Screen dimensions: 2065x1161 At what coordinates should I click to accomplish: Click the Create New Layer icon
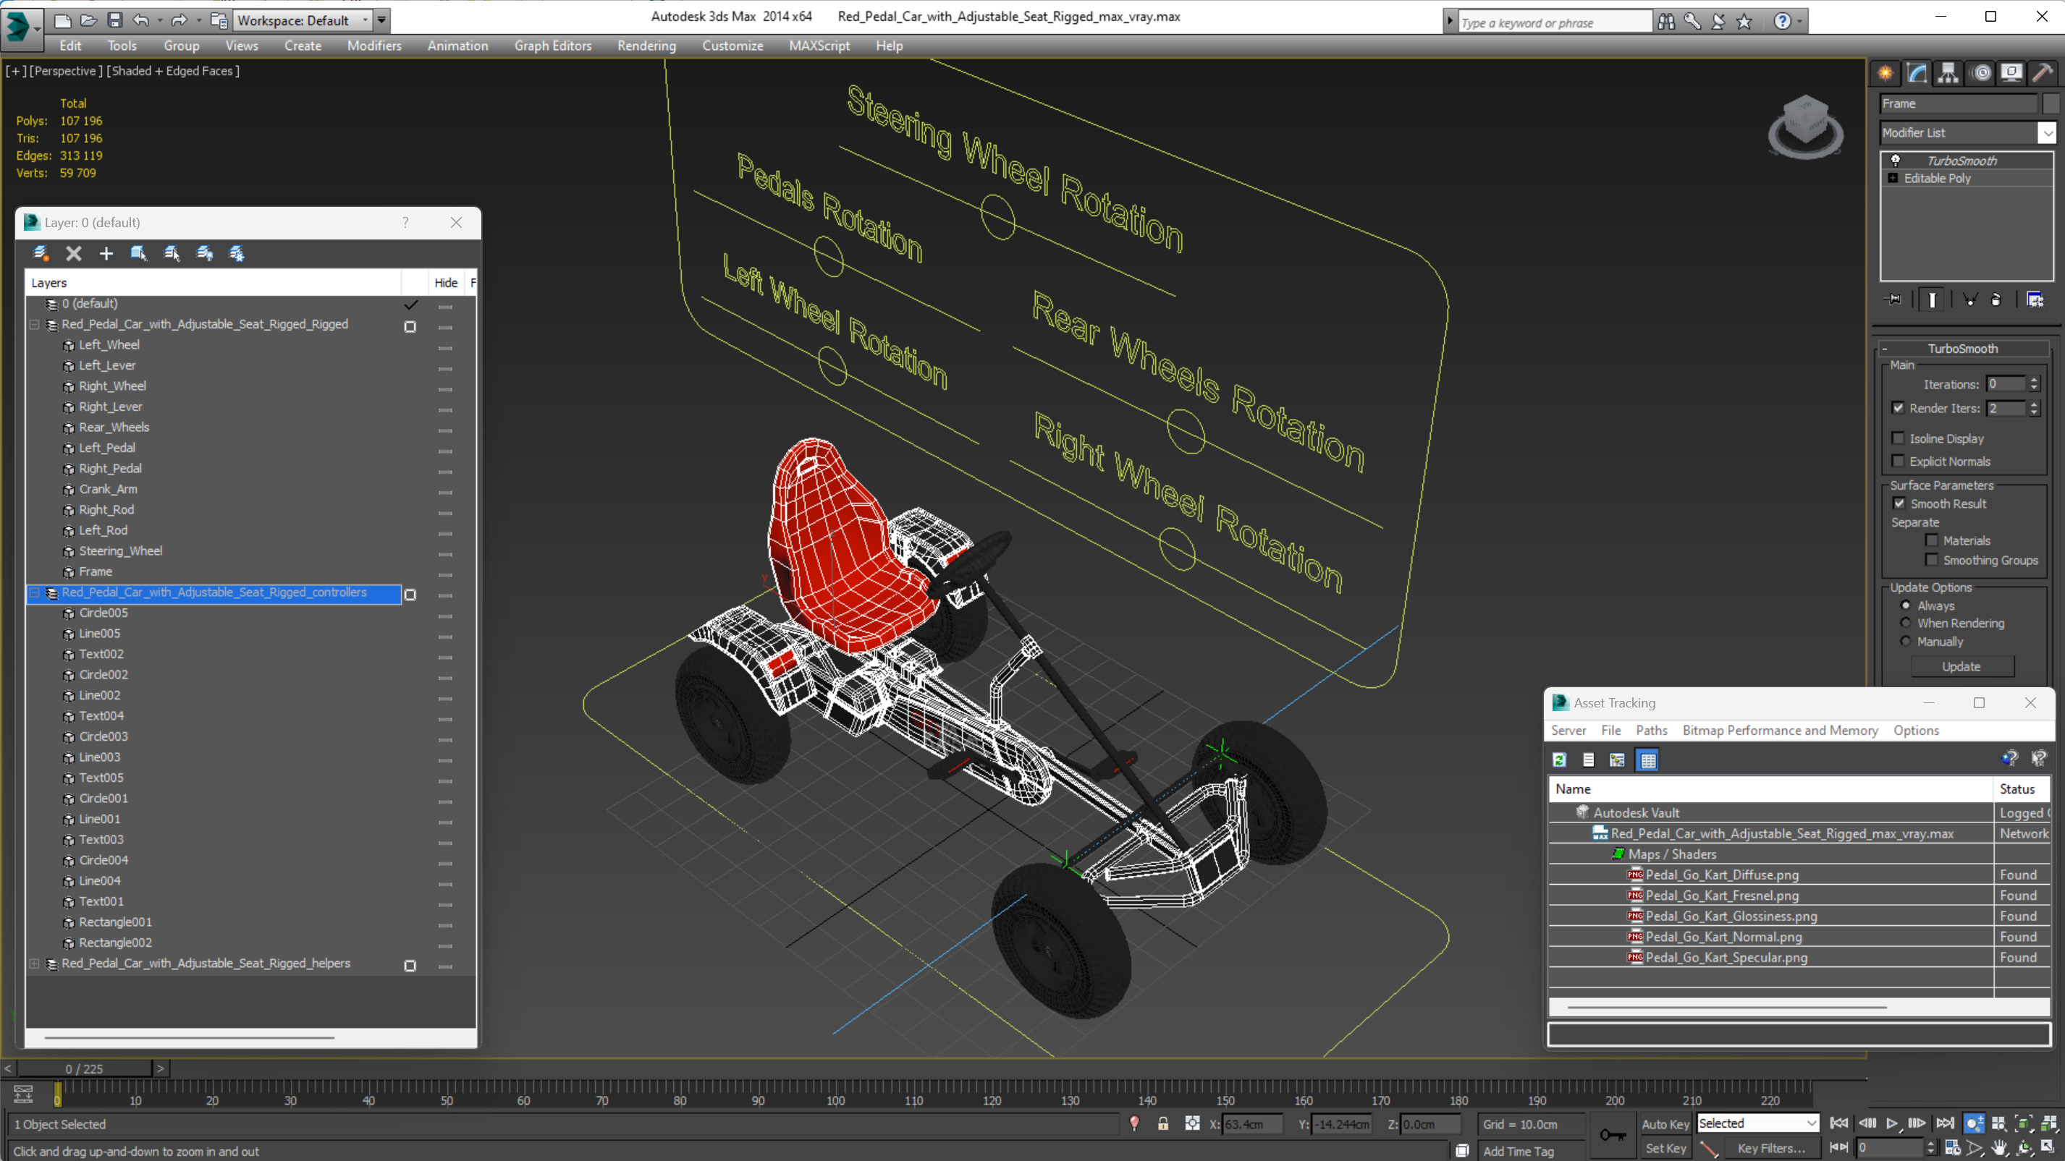(40, 254)
